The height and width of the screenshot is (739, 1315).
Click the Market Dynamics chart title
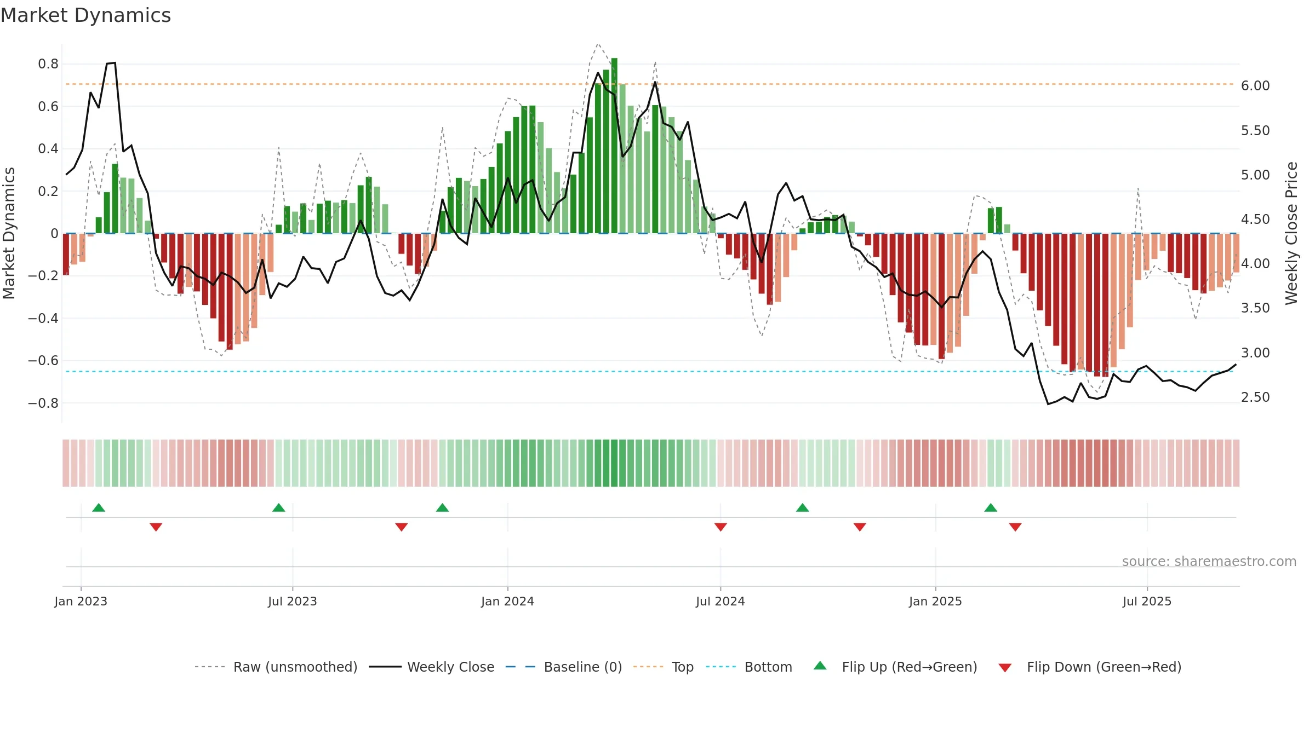coord(85,15)
